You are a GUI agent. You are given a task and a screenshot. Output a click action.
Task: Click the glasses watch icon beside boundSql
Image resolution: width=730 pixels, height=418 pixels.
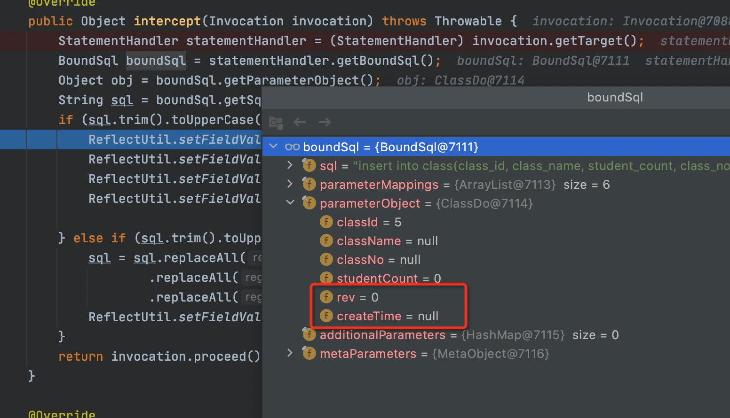(292, 147)
